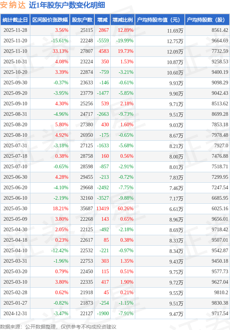Click the 户均持股数（股） header
The height and width of the screenshot is (330, 230).
207,20
